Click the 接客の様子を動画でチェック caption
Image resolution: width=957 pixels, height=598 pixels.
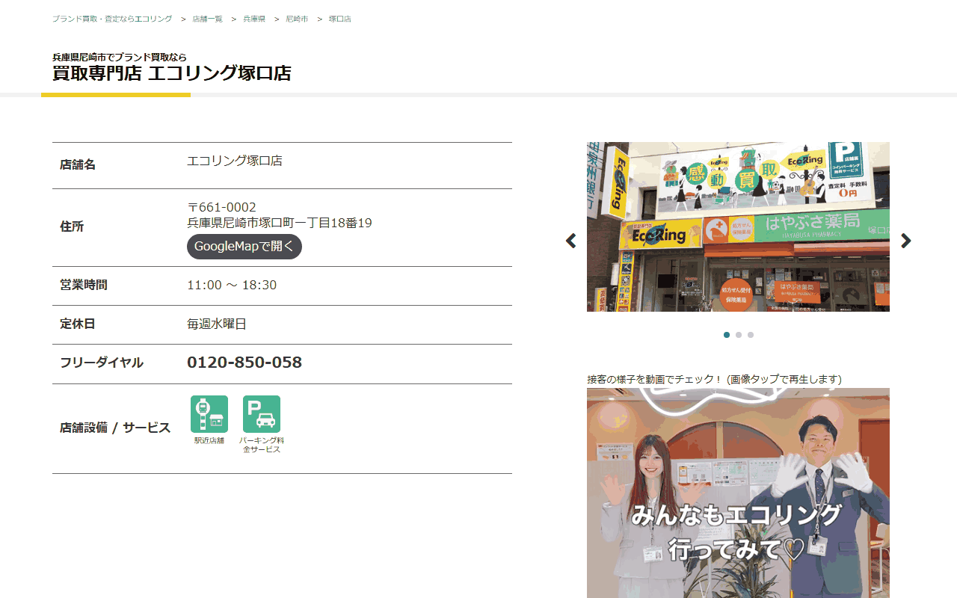(x=714, y=380)
